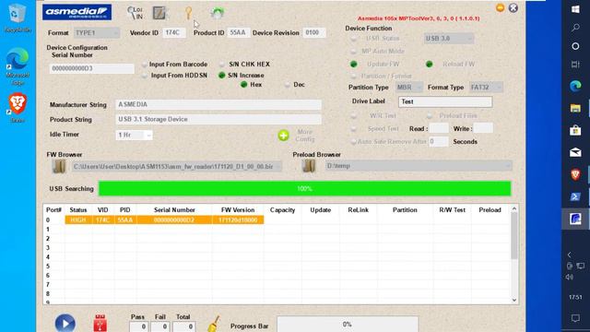This screenshot has height=332, width=590.
Task: Click the Status column header
Action: click(78, 210)
